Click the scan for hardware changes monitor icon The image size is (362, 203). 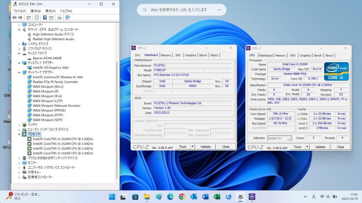67,17
